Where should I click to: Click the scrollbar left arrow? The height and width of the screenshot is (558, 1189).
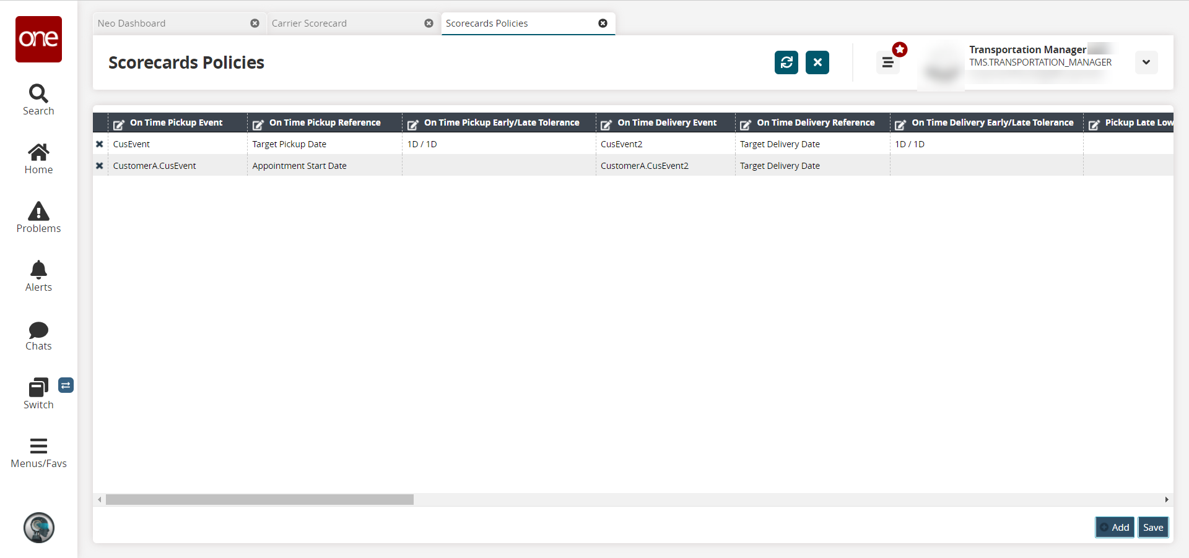(100, 499)
